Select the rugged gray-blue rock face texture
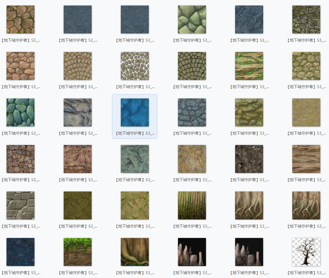Image resolution: width=329 pixels, height=278 pixels. click(78, 113)
